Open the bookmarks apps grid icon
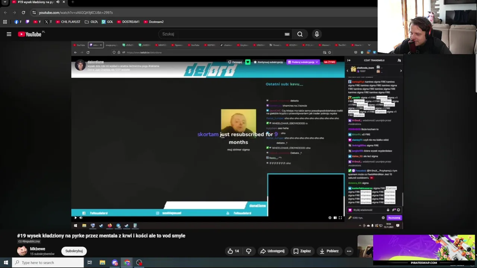Image resolution: width=477 pixels, height=268 pixels. (x=5, y=22)
